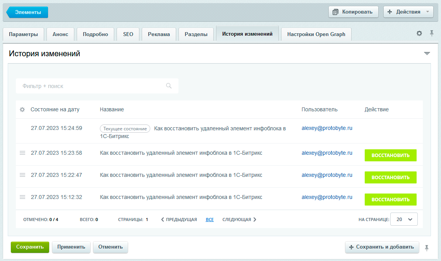The height and width of the screenshot is (261, 441).
Task: Restore the 15:23:58 version
Action: point(390,156)
